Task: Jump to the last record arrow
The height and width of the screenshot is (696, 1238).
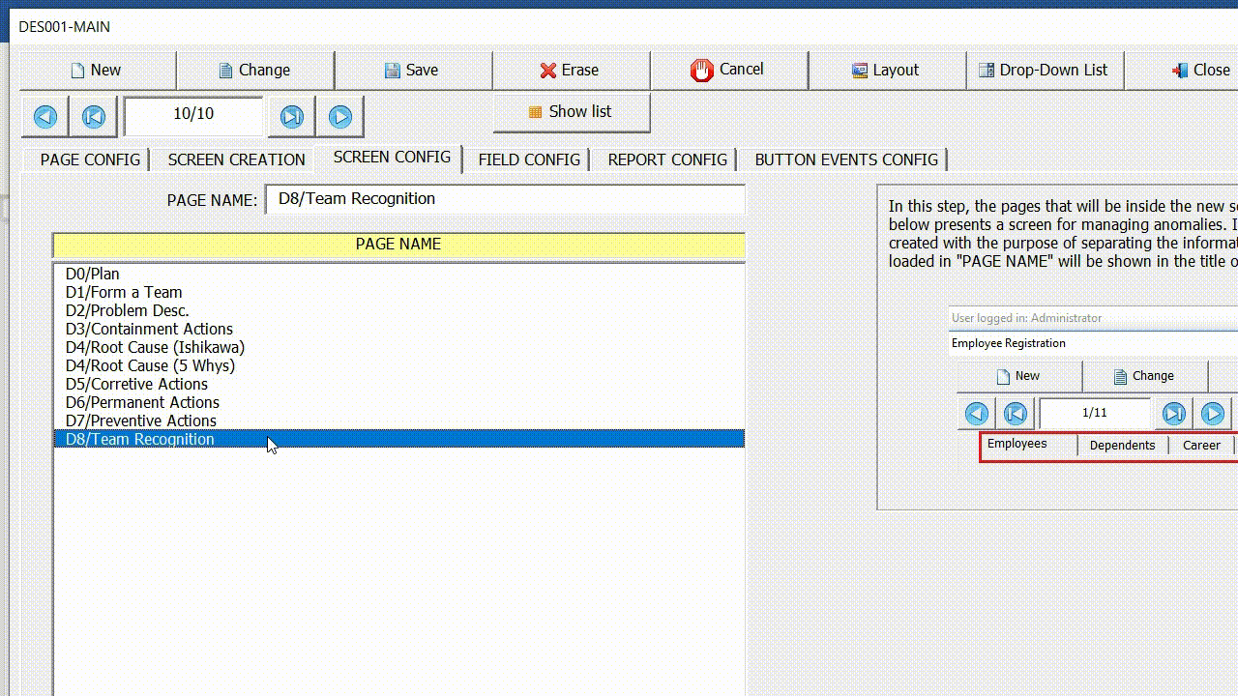Action: (291, 116)
